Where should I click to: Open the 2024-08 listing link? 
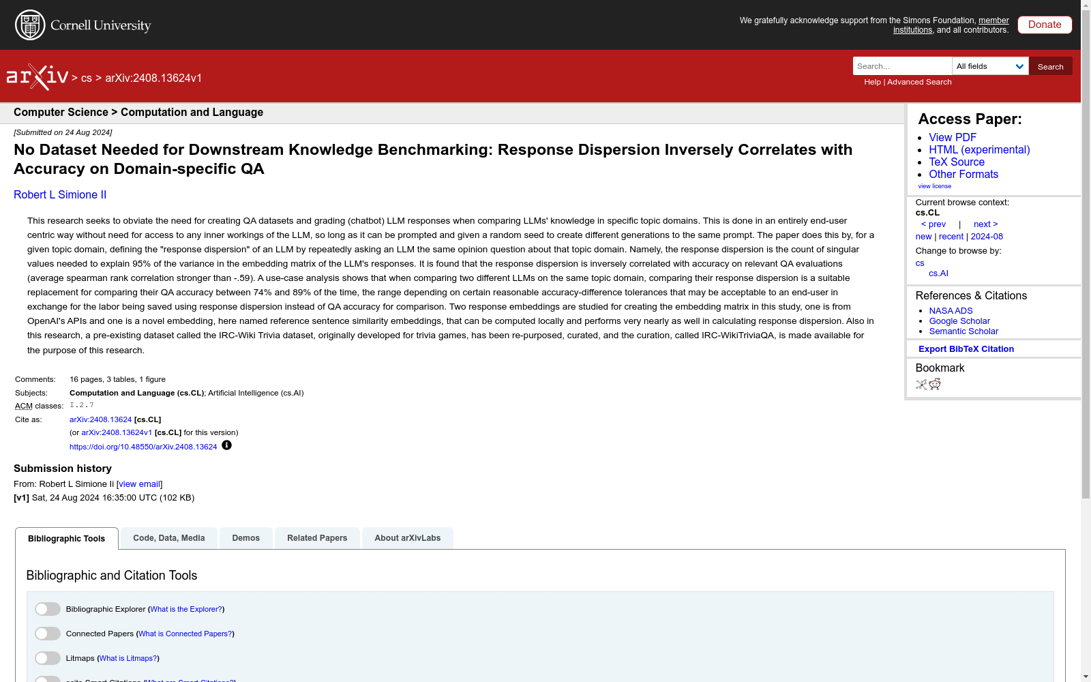pyautogui.click(x=987, y=237)
